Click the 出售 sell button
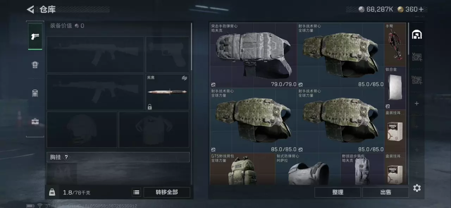The height and width of the screenshot is (208, 451). pyautogui.click(x=385, y=192)
